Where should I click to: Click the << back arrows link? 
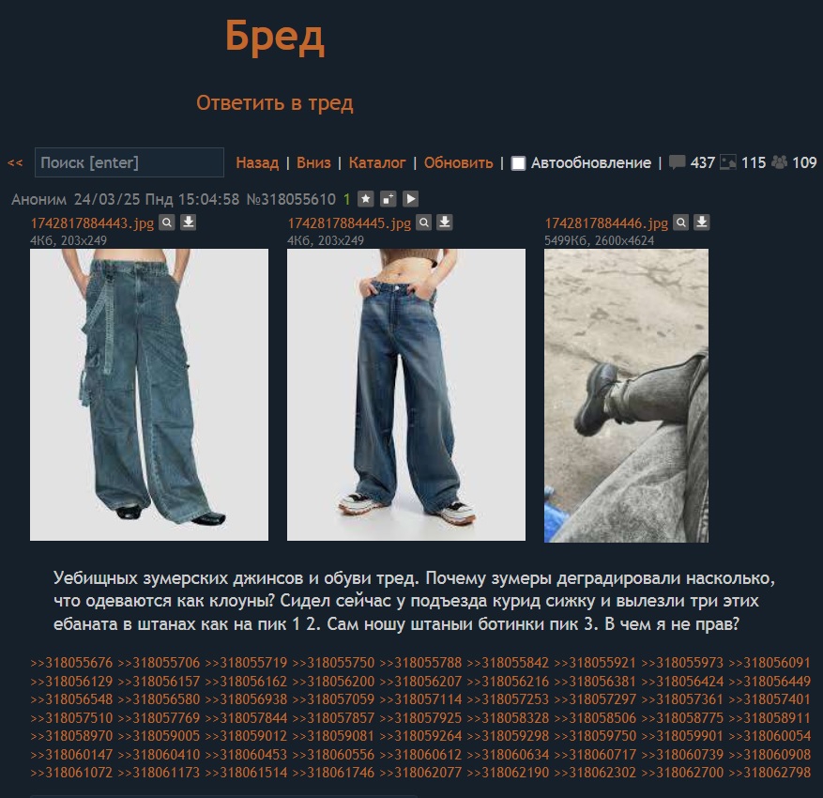click(15, 162)
